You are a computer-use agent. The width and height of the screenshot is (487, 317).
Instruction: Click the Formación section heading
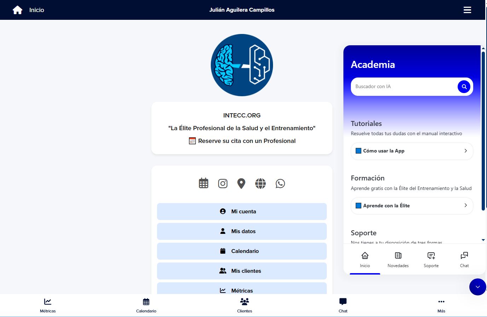[368, 178]
